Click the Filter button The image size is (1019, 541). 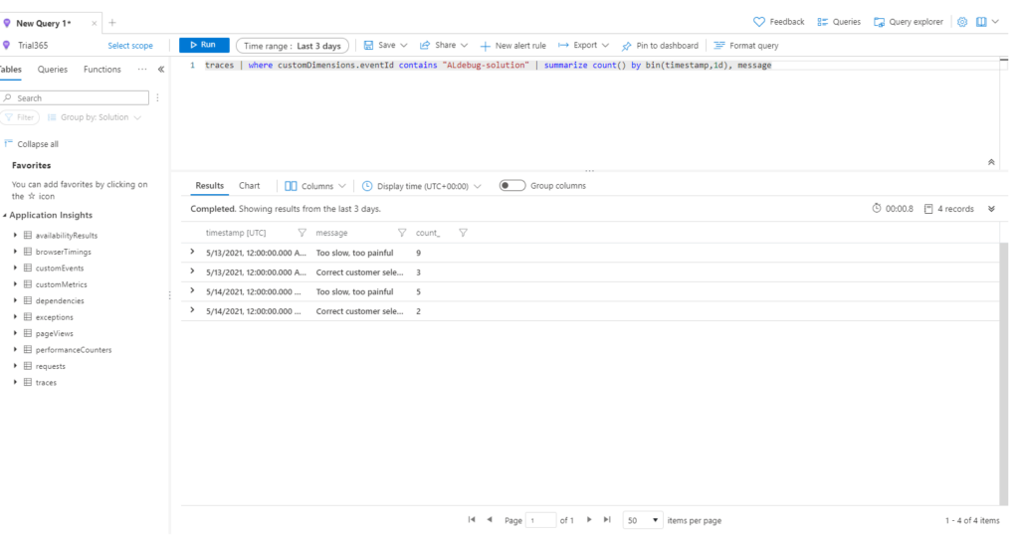[x=20, y=117]
